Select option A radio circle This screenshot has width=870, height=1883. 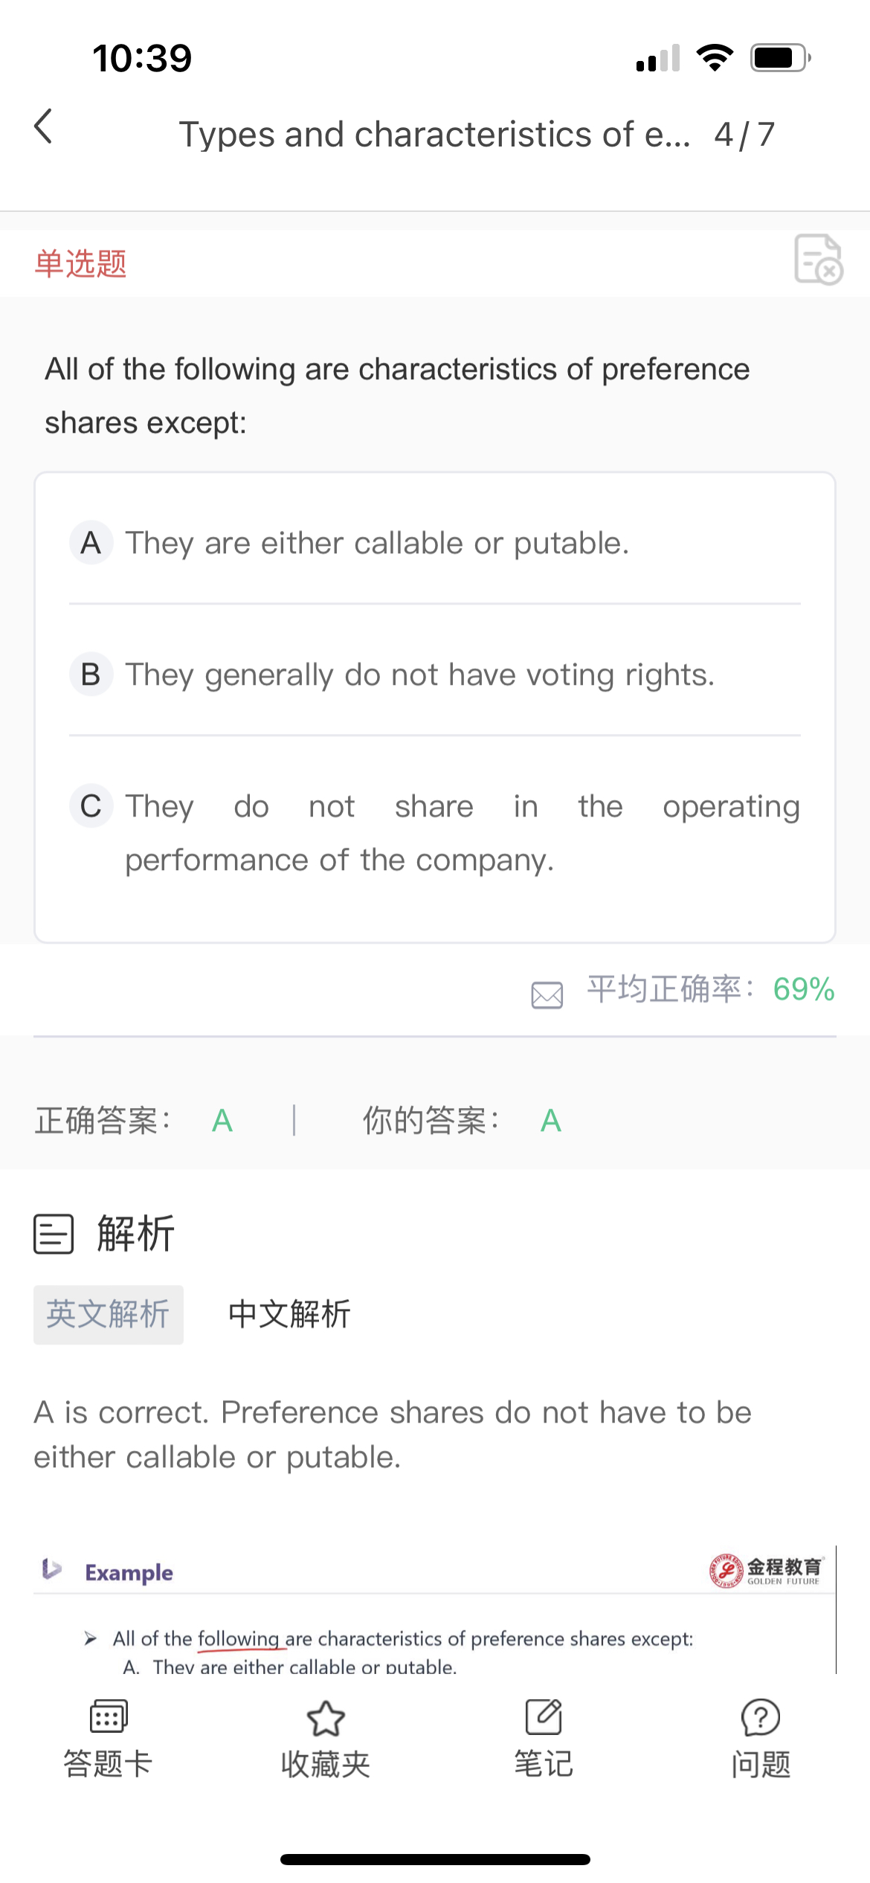91,543
